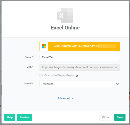The height and width of the screenshot is (125, 130).
Task: Click the info icon beside Customize Display Region
Action: point(77,76)
